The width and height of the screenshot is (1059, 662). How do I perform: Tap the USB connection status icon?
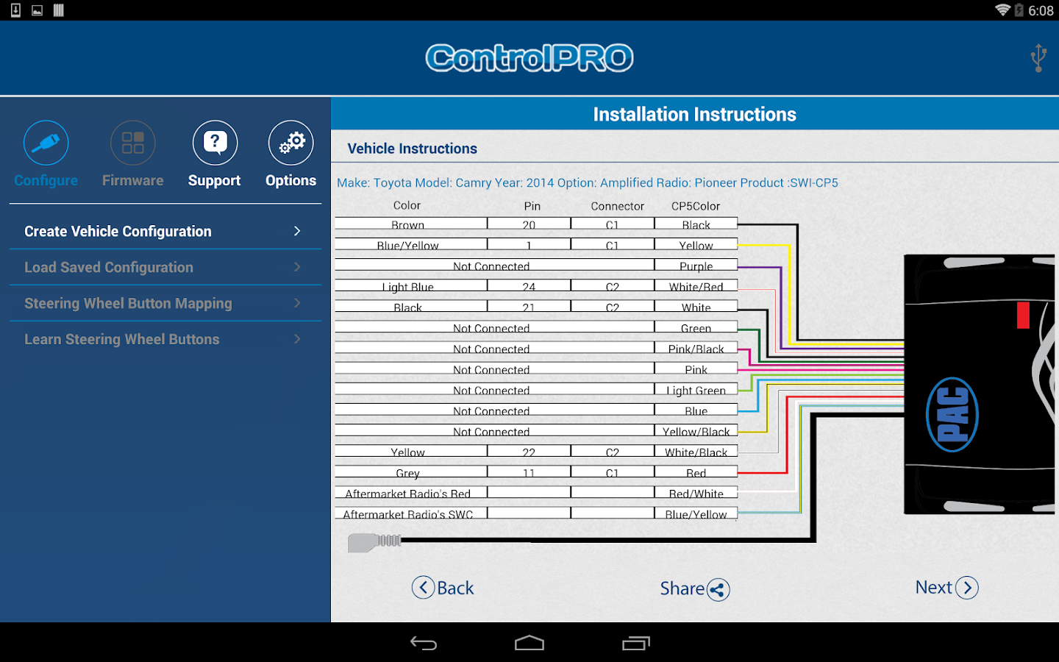1038,58
